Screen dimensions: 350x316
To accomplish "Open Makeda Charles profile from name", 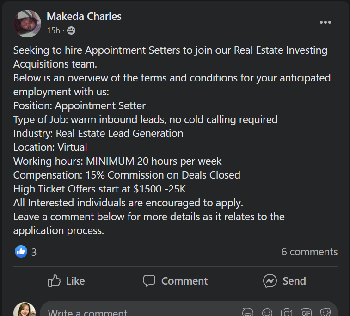I will [x=84, y=16].
